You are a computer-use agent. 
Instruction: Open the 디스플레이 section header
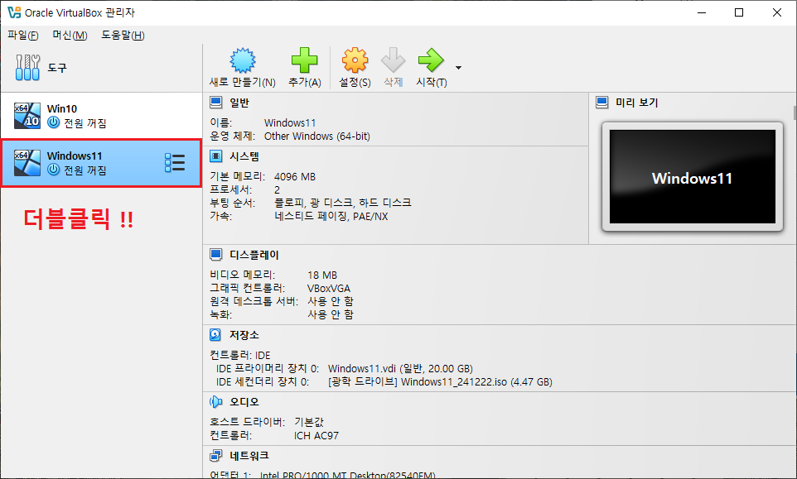pos(254,255)
